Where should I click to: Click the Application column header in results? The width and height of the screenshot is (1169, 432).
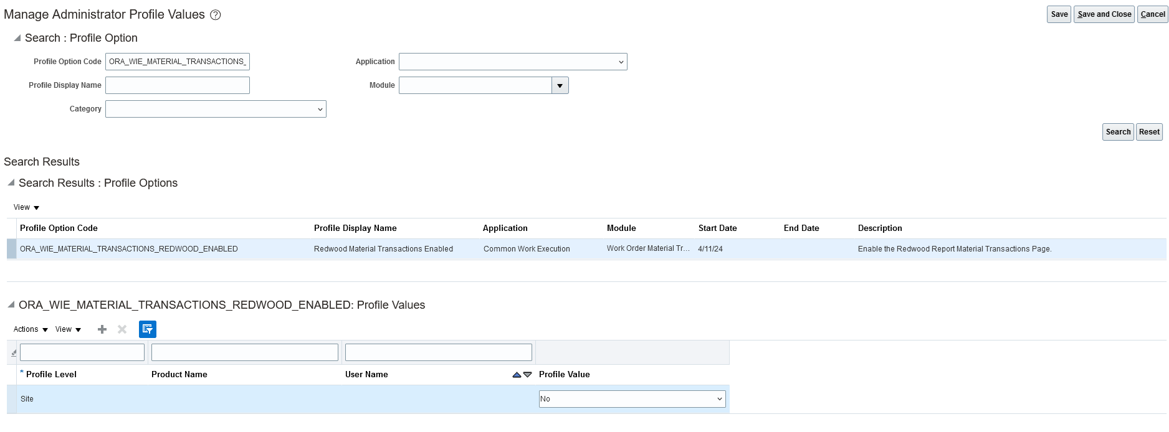pyautogui.click(x=505, y=228)
